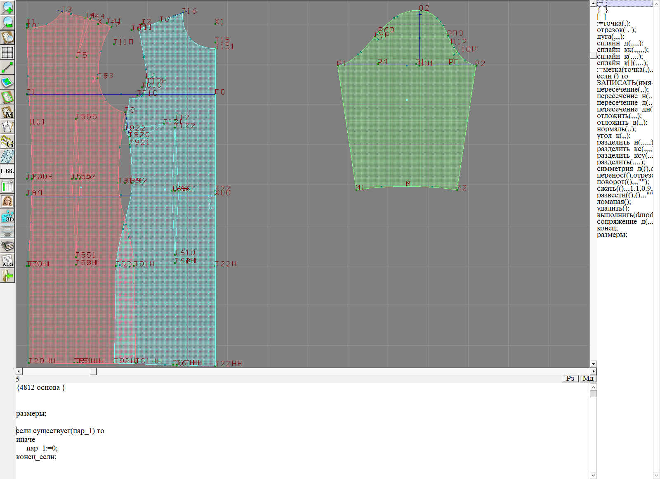
Task: Click the 'Рз' button
Action: pyautogui.click(x=570, y=379)
